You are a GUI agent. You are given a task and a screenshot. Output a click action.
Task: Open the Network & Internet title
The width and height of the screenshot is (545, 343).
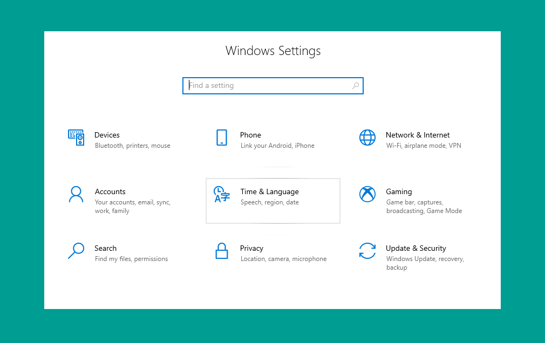(x=418, y=135)
